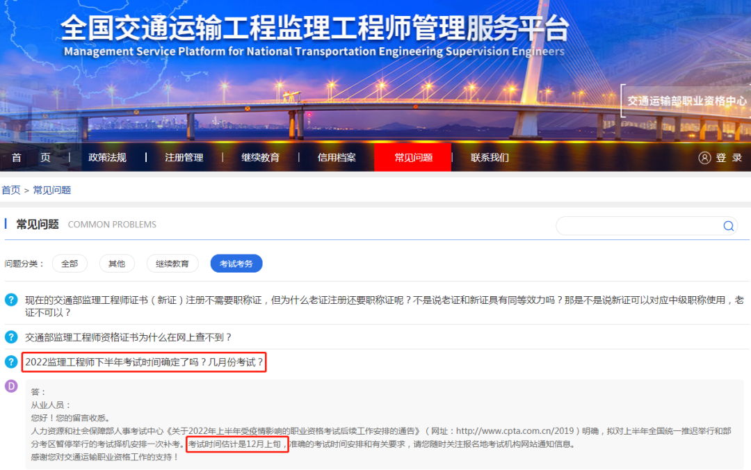Click the 登录 login link
The image size is (751, 470).
point(729,158)
